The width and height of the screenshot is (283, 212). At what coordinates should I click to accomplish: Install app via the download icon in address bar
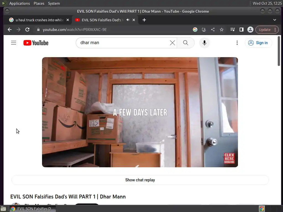click(204, 30)
